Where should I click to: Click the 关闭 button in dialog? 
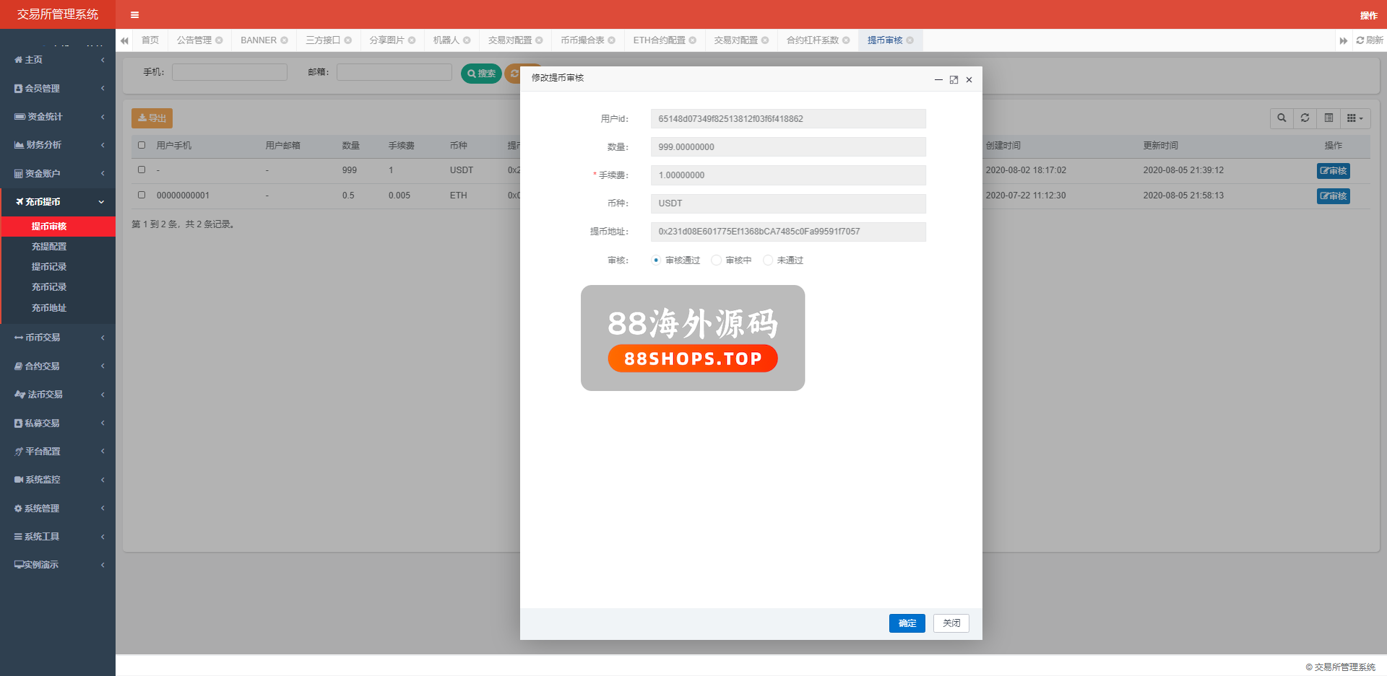pyautogui.click(x=951, y=623)
